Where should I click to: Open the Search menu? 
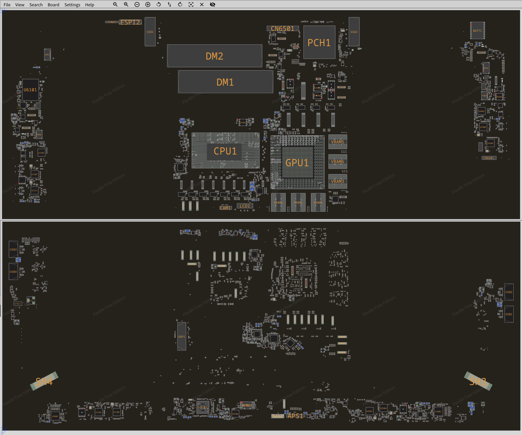[36, 5]
